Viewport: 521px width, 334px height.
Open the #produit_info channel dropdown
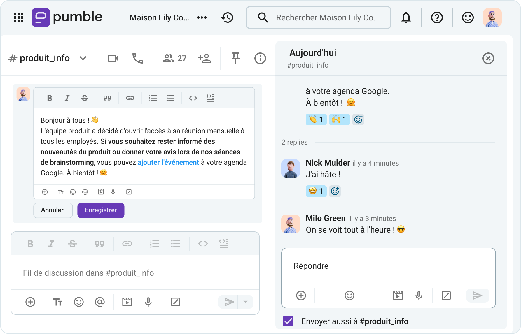(x=83, y=58)
